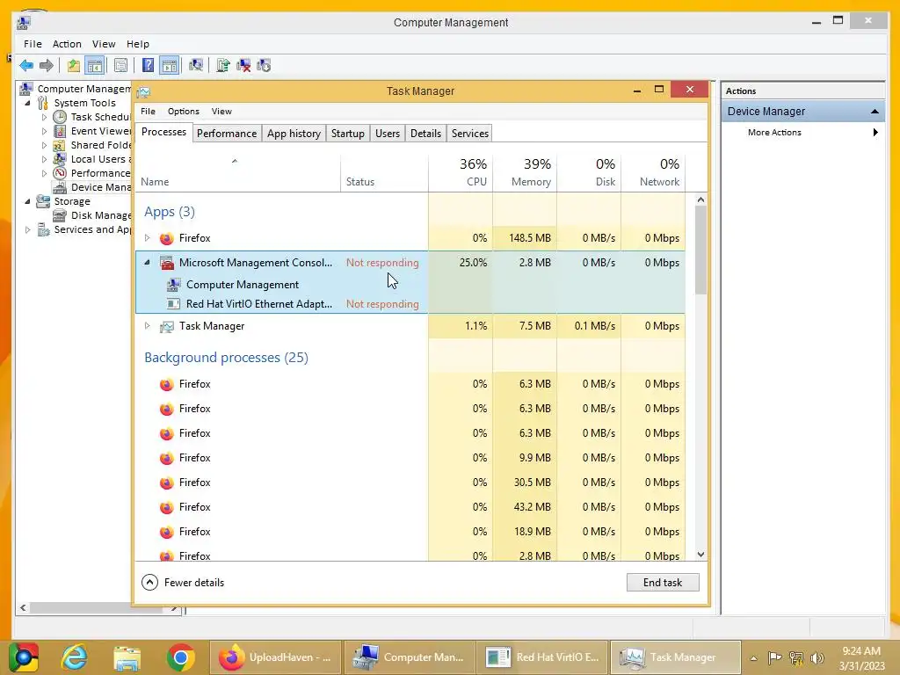Click Red Hat VirtIO Ethernet Adapter row icon
The height and width of the screenshot is (675, 900).
(x=173, y=304)
